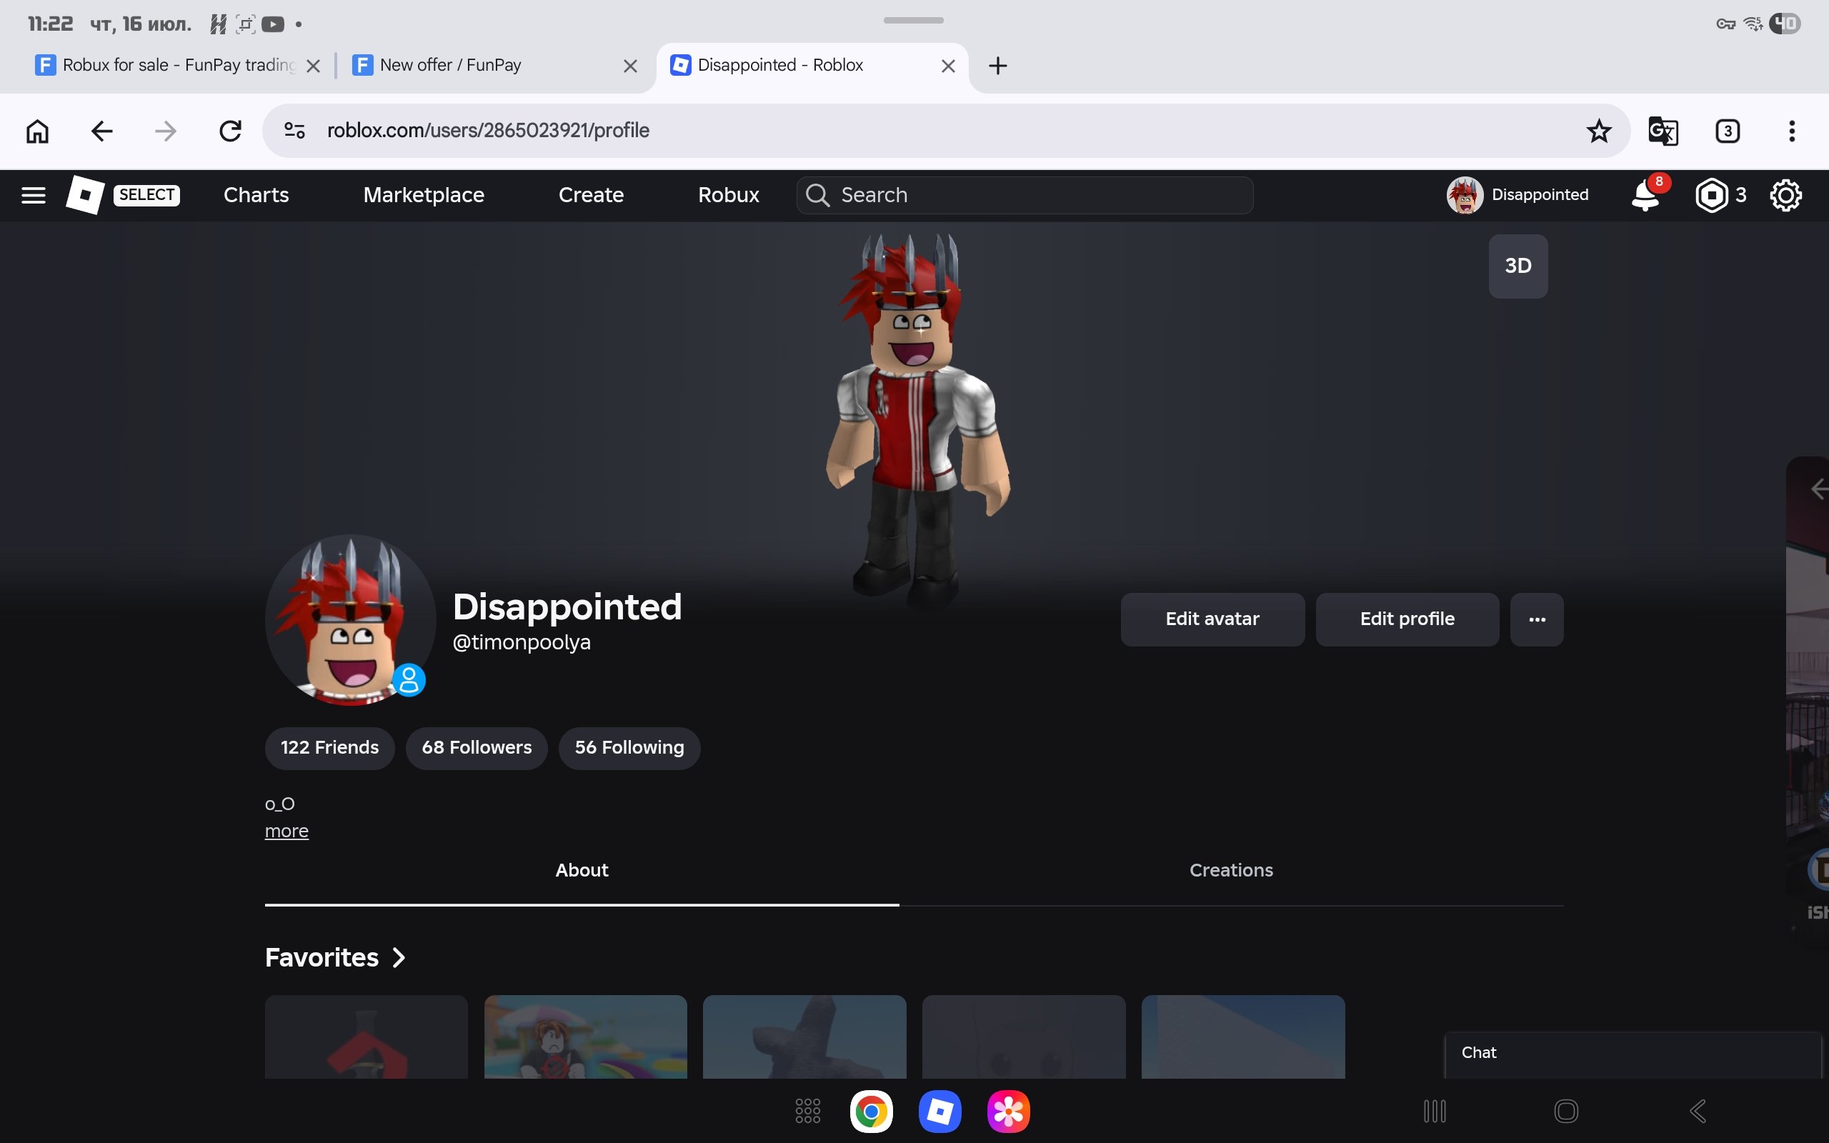Image resolution: width=1829 pixels, height=1143 pixels.
Task: Click the Edit profile button
Action: point(1407,619)
